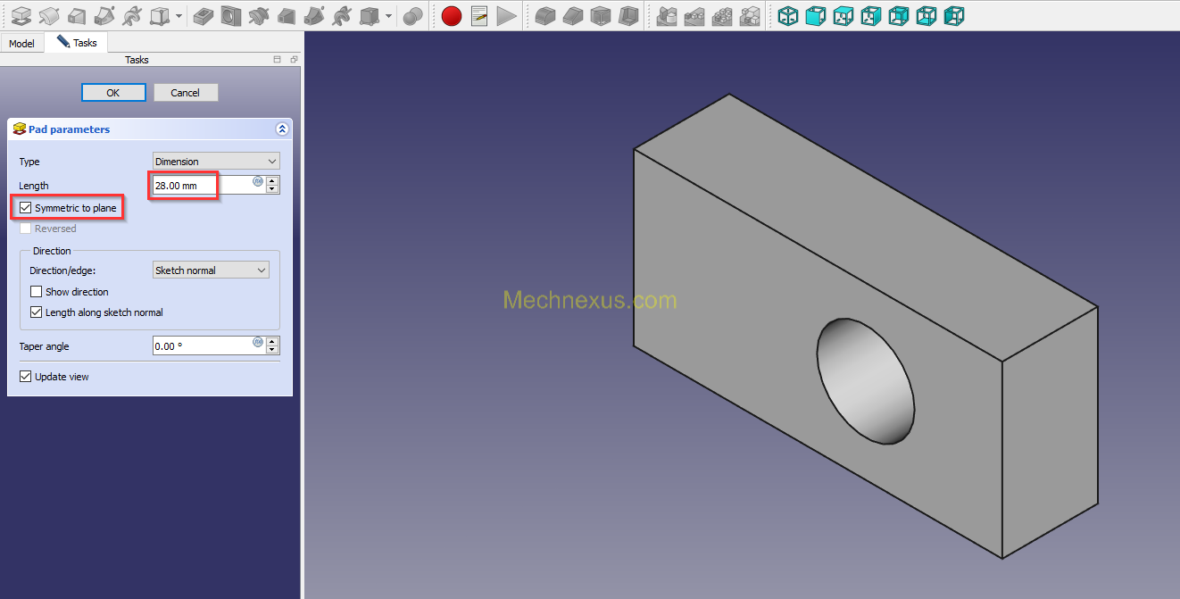Image resolution: width=1180 pixels, height=599 pixels.
Task: Select the Linear pattern tool icon
Action: [x=694, y=15]
